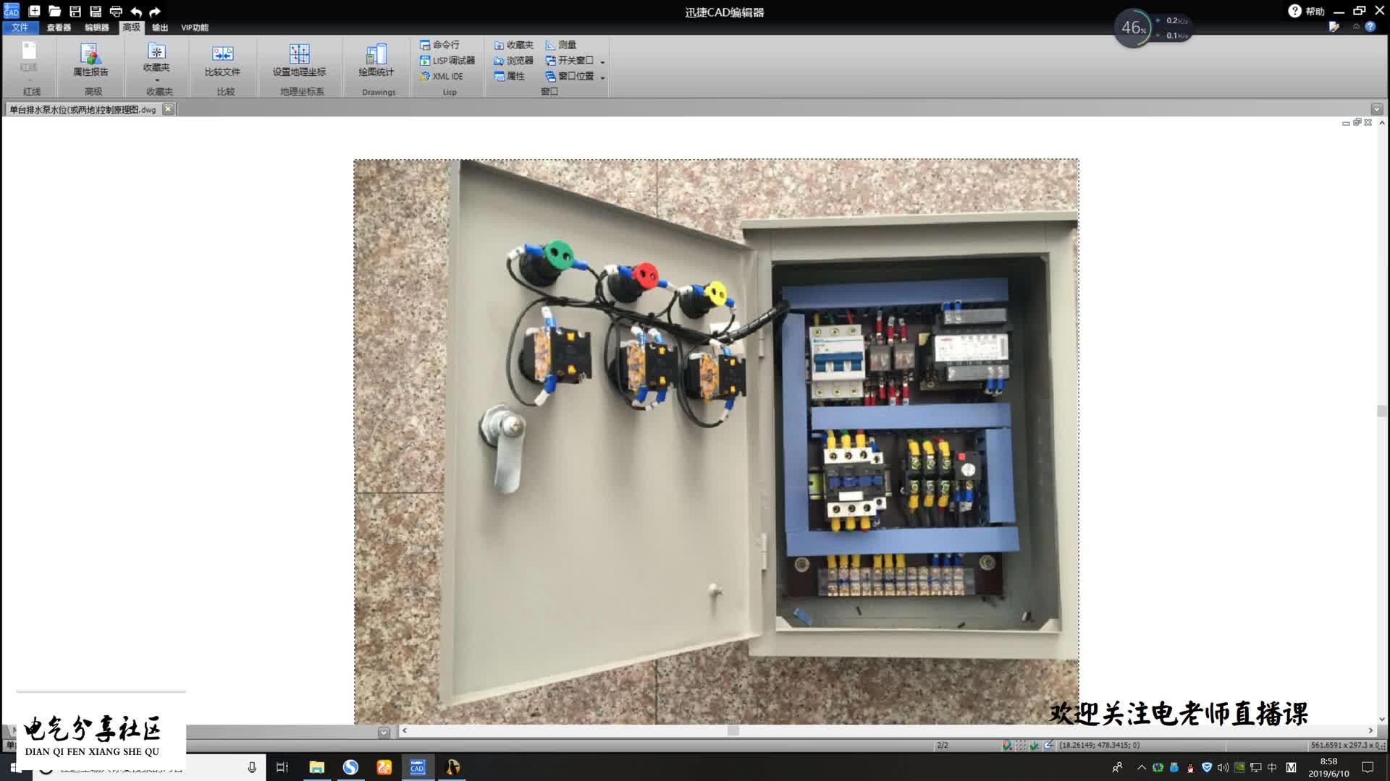Image resolution: width=1390 pixels, height=781 pixels.
Task: Open 绘图统计 drawing statistics
Action: coord(376,59)
